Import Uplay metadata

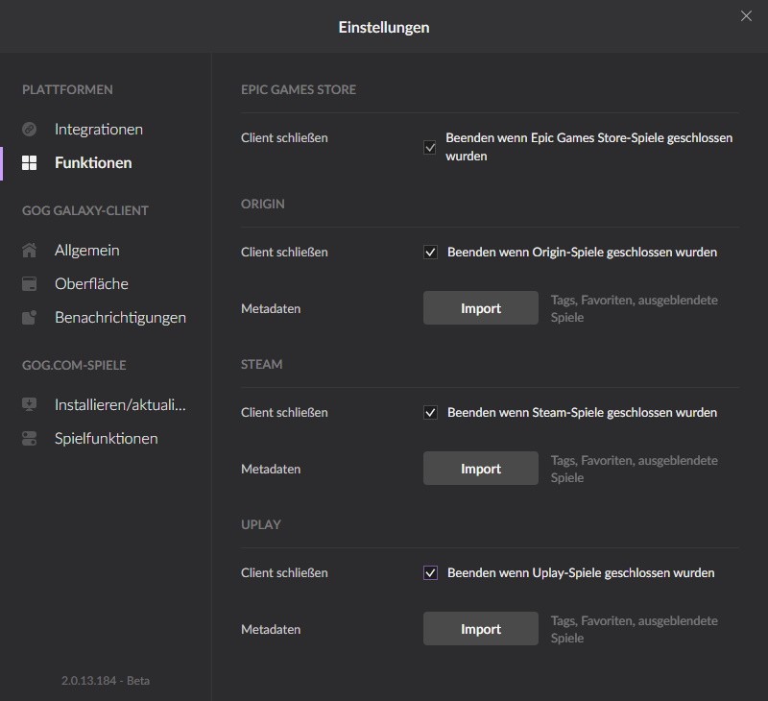tap(481, 629)
